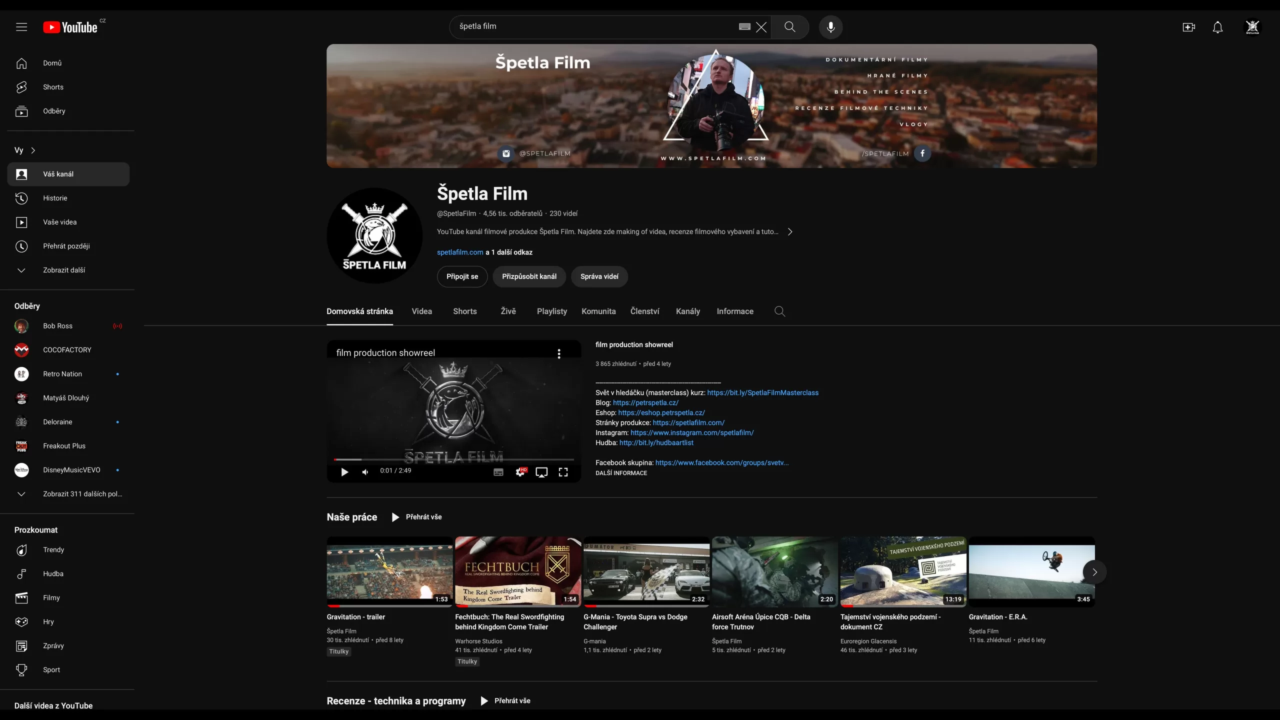Open Hry in Prozkoumat
Screen dimensions: 1280x720
pos(68,622)
